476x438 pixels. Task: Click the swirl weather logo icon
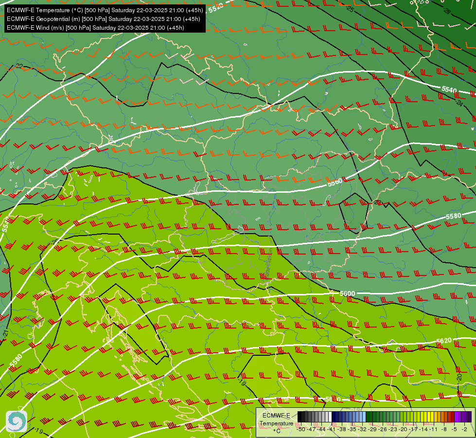[17, 421]
